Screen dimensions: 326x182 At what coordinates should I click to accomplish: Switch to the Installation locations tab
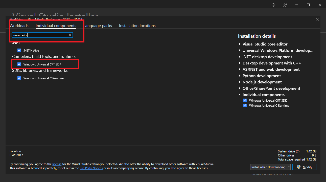(137, 26)
